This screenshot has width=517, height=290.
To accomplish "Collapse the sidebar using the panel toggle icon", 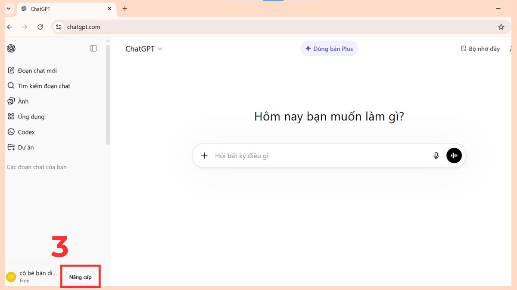I will click(x=93, y=48).
